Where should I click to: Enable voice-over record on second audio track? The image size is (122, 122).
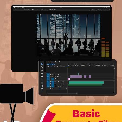click(63, 84)
